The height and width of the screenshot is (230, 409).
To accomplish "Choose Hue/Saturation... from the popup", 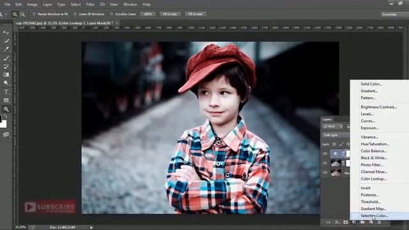I will pos(380,144).
